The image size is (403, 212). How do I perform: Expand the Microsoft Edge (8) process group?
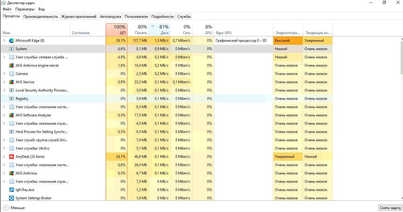(4, 41)
